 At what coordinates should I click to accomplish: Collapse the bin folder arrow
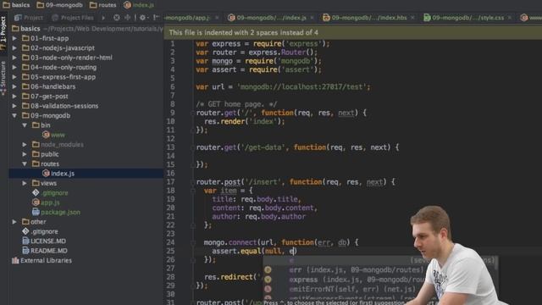point(25,125)
